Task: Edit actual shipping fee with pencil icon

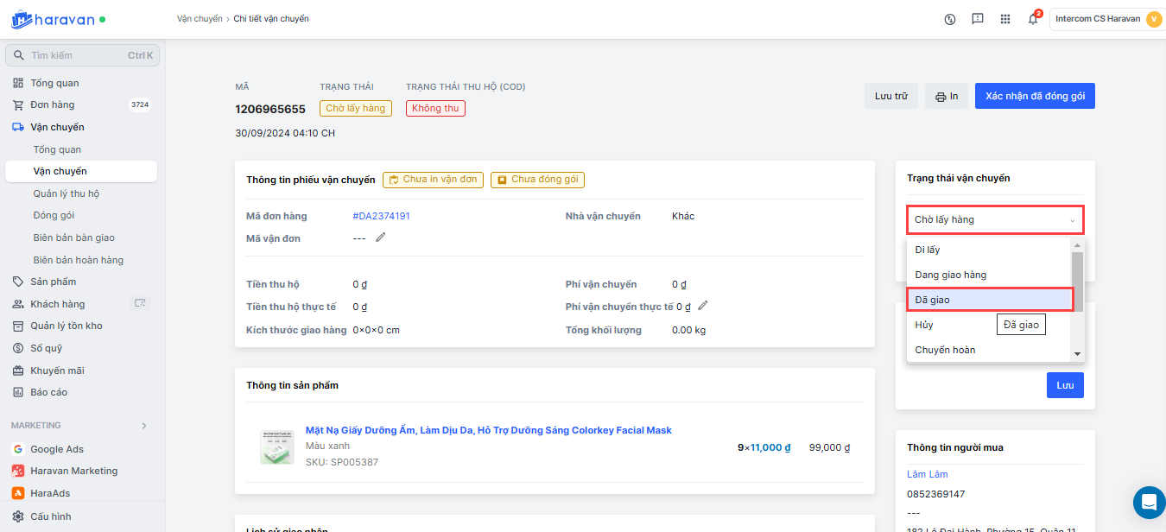Action: (x=703, y=305)
